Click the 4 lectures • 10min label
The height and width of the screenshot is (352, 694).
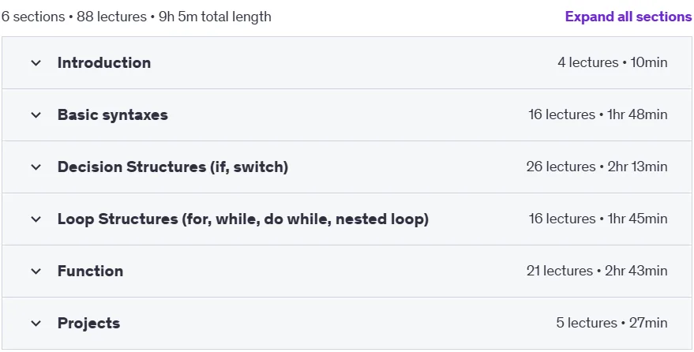coord(612,62)
